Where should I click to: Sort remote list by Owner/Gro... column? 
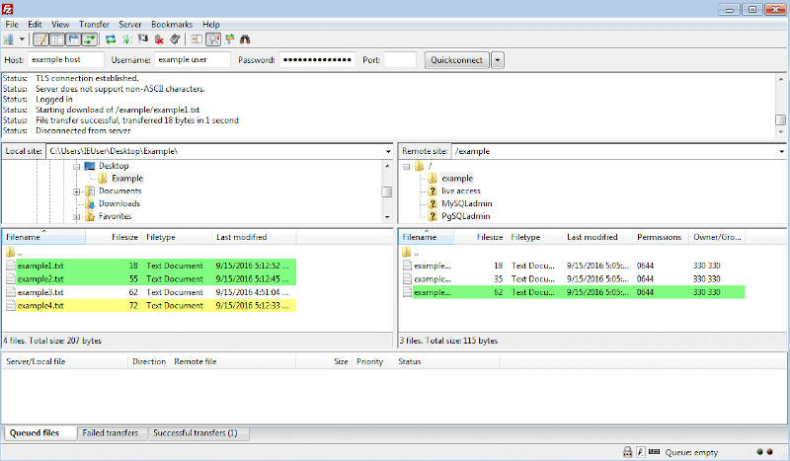(717, 237)
